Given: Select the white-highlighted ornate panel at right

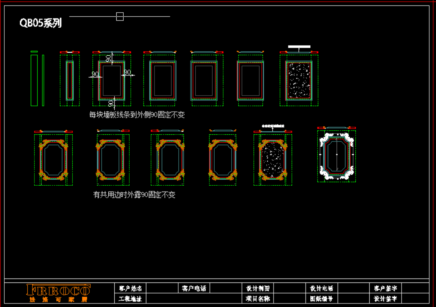Looking at the screenshot, I should click(336, 156).
